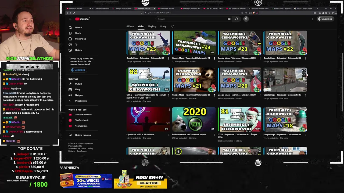Open Historia zgłoszeń with the flag icon
Viewport: 344px width, 193px height.
coord(83,135)
